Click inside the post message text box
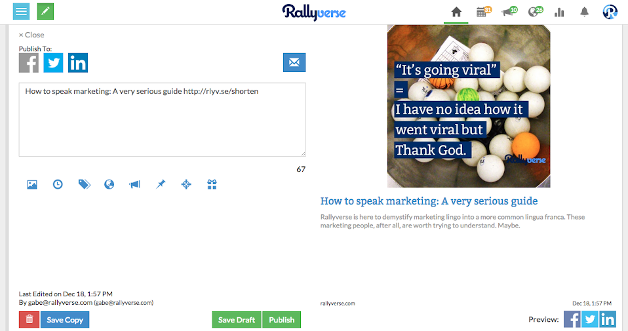Image resolution: width=628 pixels, height=331 pixels. pos(162,120)
